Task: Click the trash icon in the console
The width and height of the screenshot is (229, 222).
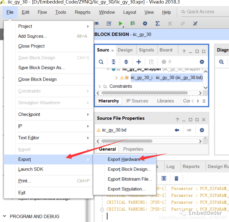Action: click(x=176, y=178)
